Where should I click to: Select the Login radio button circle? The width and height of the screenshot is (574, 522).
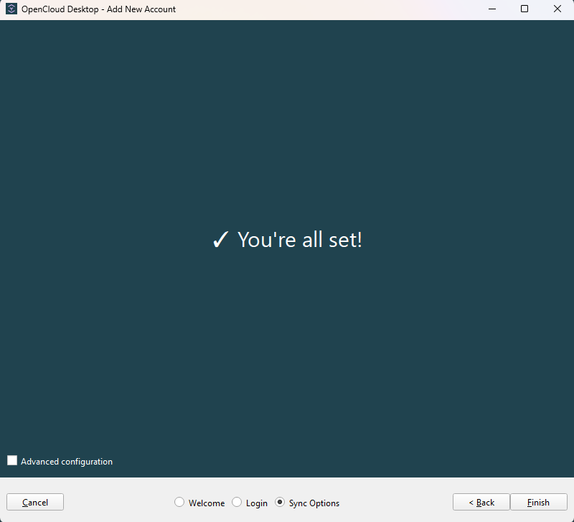[237, 503]
